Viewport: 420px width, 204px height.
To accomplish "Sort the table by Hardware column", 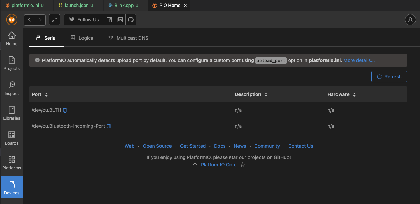I will (x=342, y=94).
